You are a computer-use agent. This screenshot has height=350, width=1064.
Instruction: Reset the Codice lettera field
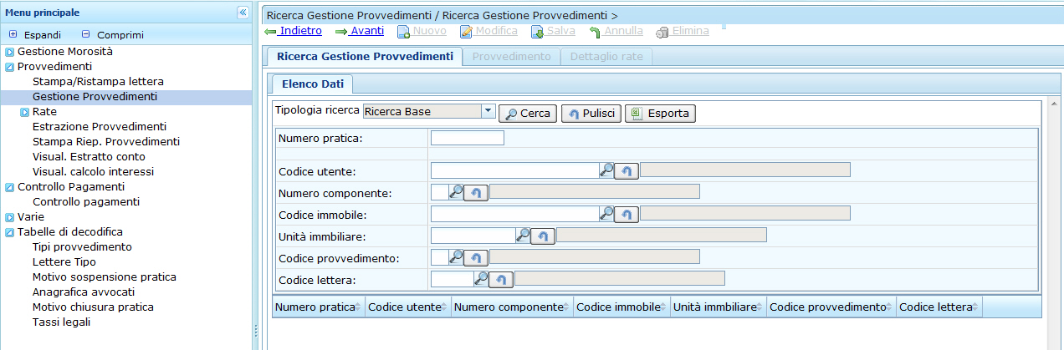[x=501, y=279]
